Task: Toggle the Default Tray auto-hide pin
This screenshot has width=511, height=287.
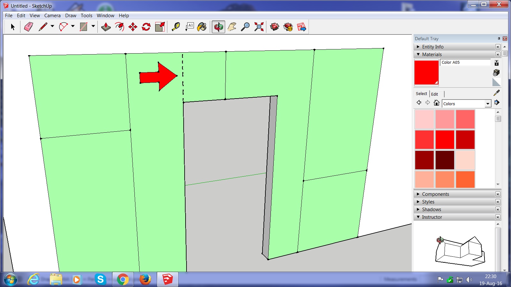Action: coord(499,39)
